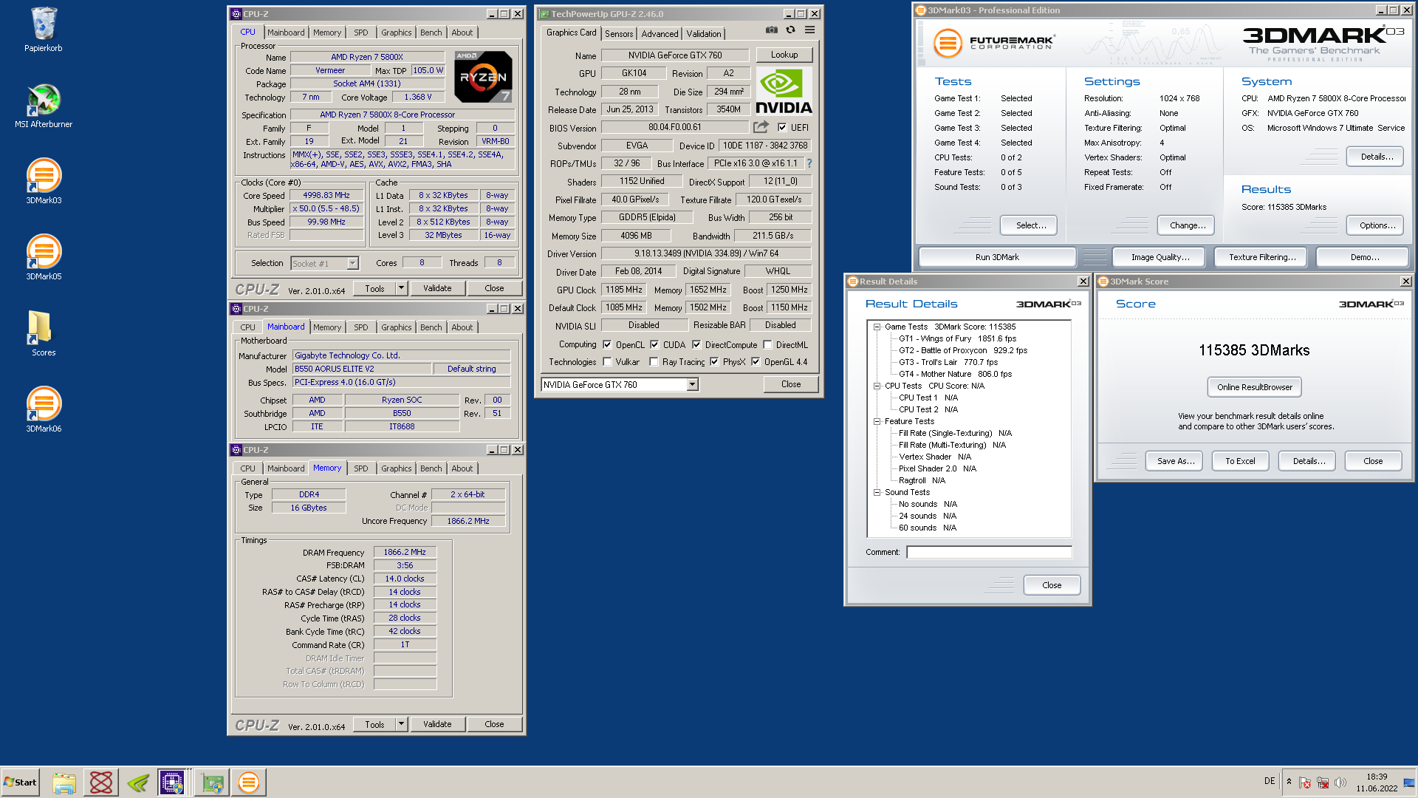Open the Validation tab in GPU-Z

tap(703, 34)
